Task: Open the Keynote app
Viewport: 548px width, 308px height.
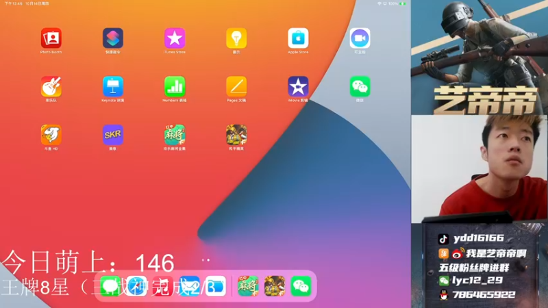Action: 112,86
